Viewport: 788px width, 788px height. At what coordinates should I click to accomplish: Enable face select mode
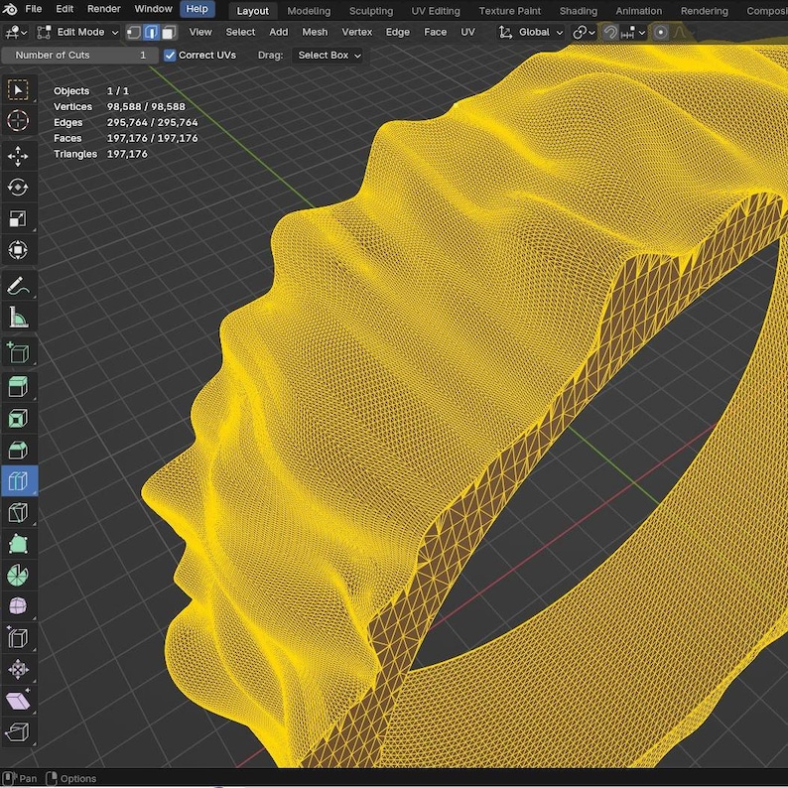coord(169,33)
